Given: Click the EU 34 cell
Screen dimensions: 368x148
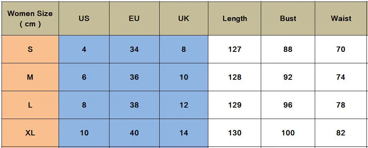Looking at the screenshot, I should pyautogui.click(x=134, y=49).
